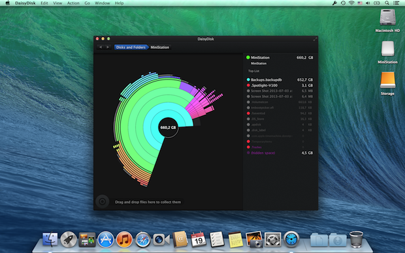Launch Safari from the Dock
This screenshot has width=405, height=253.
(142, 239)
